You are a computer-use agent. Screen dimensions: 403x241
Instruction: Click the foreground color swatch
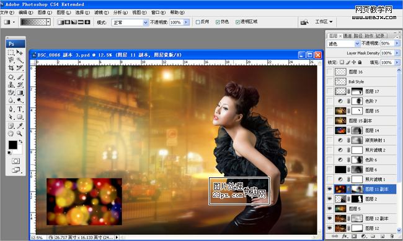12,145
